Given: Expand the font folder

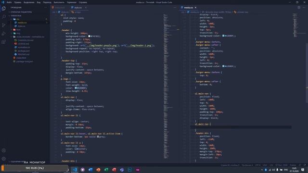Looking at the screenshot, I should (x=18, y=30).
